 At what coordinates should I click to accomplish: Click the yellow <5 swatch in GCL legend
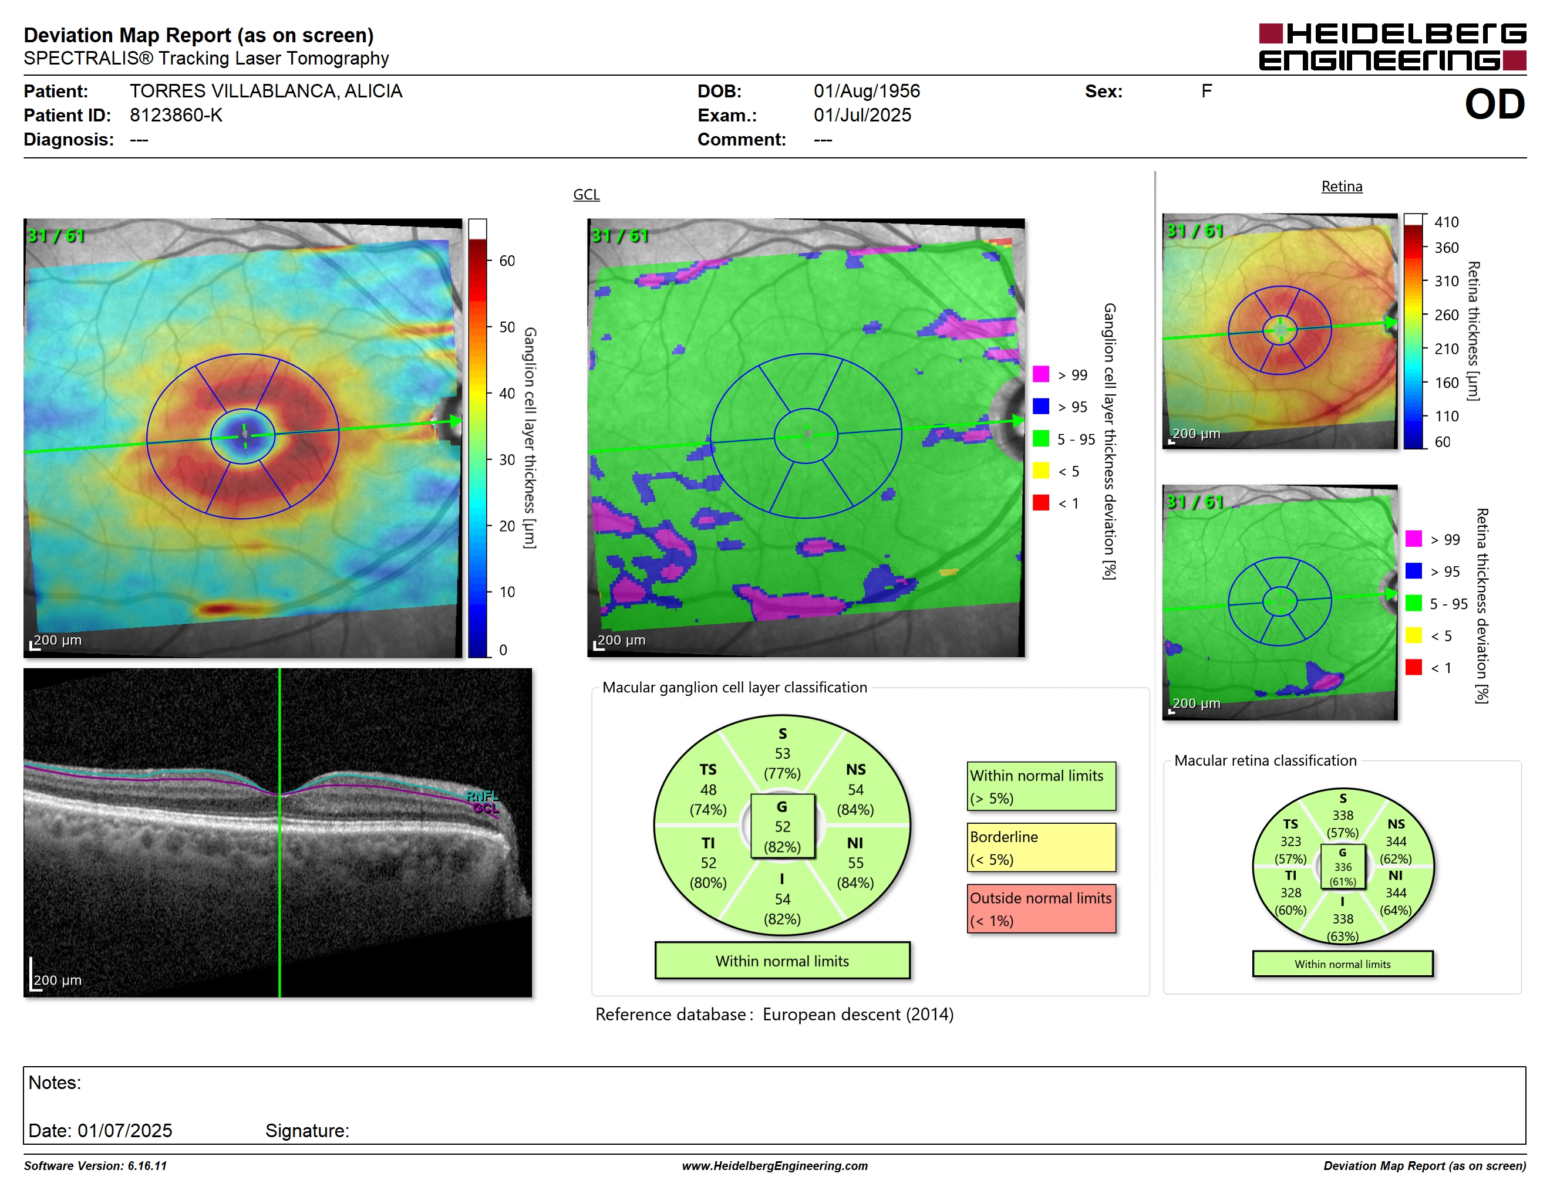click(x=1040, y=470)
